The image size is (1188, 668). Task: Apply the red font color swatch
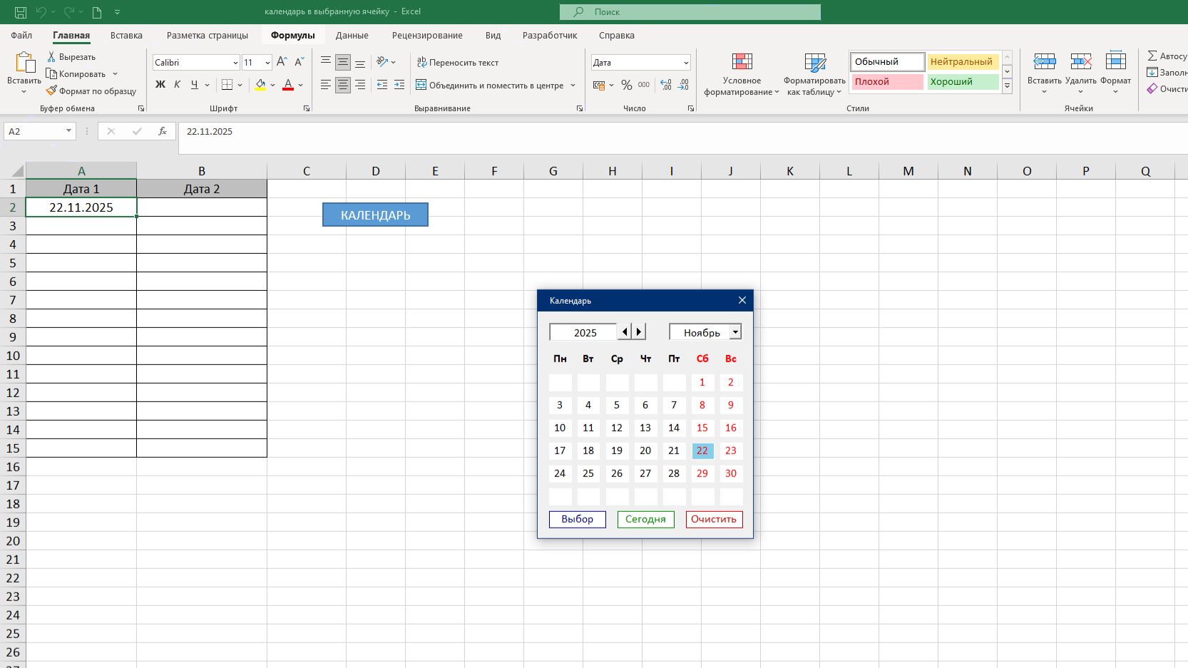(x=288, y=85)
